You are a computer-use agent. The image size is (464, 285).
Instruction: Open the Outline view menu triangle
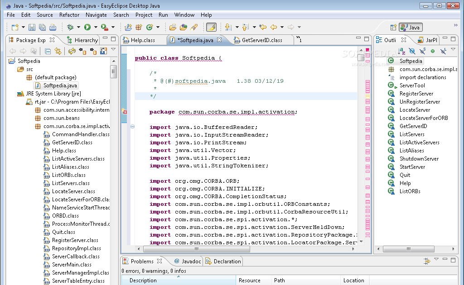(x=453, y=49)
